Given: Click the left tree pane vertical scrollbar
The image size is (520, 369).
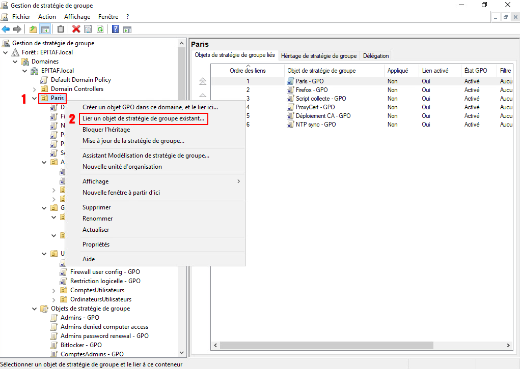Looking at the screenshot, I should pos(181,203).
